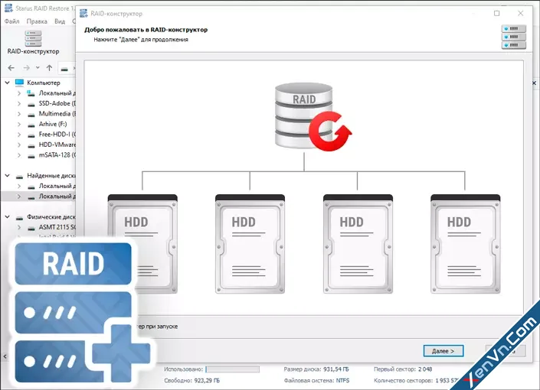540x390 pixels.
Task: Click the RAID-конструктор title bar icon
Action: tap(83, 14)
